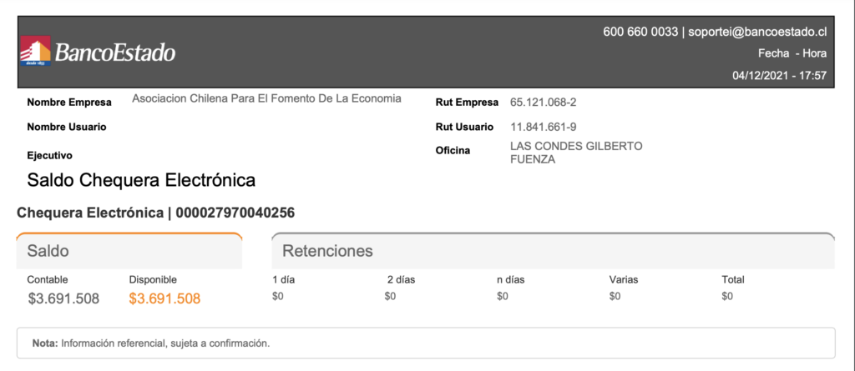The image size is (855, 371).
Task: Click the Saldo Chequera Electrónica heading
Action: (141, 180)
